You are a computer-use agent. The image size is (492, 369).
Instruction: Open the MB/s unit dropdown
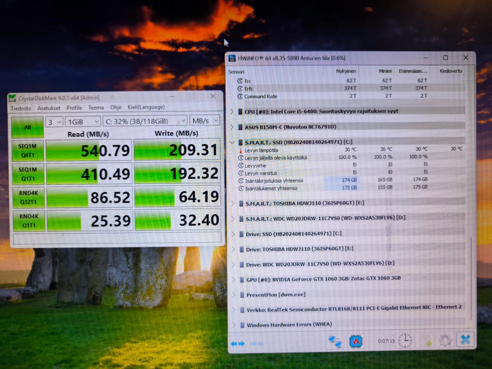(x=205, y=120)
